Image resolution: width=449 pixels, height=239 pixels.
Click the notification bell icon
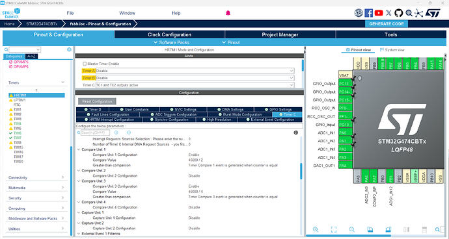point(228,13)
